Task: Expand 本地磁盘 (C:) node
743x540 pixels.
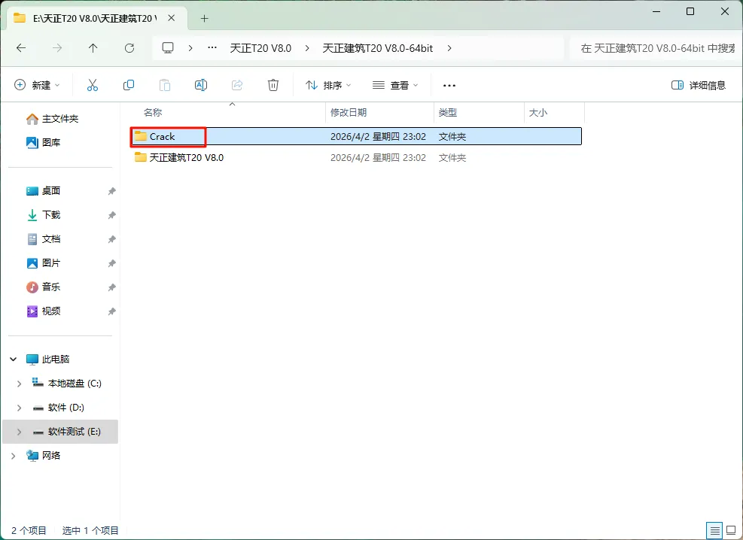Action: click(19, 384)
